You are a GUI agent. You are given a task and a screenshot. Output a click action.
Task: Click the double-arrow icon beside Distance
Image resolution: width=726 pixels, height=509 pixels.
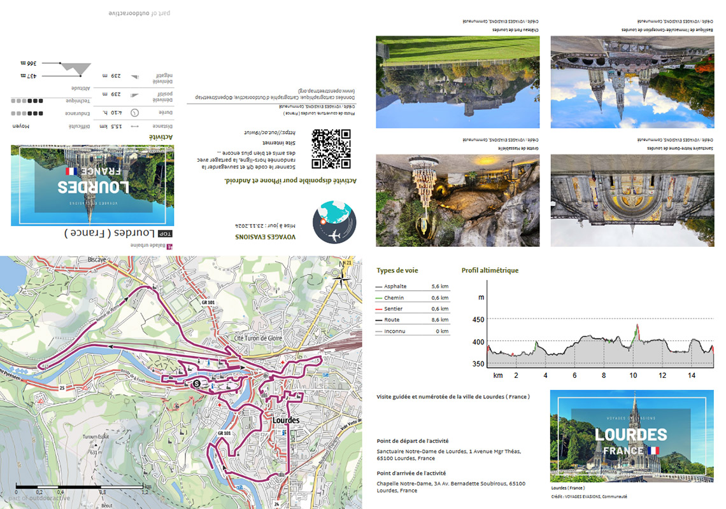click(x=135, y=127)
